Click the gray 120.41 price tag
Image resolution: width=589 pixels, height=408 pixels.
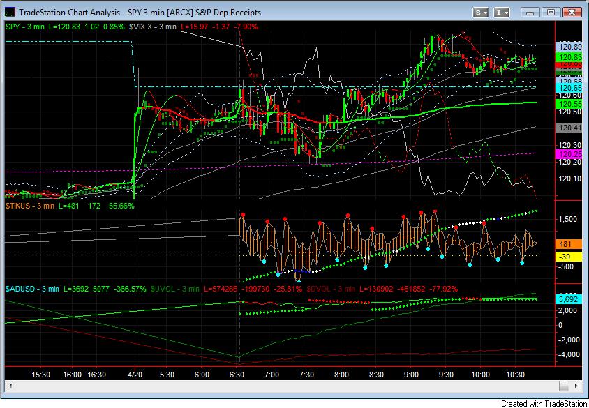tap(569, 128)
